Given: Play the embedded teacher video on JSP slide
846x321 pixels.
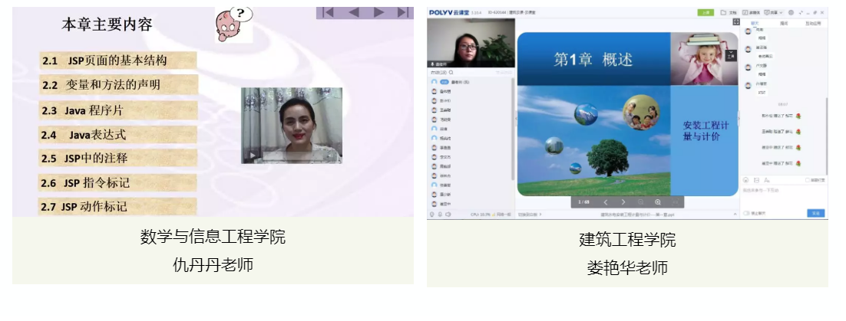Looking at the screenshot, I should (252, 156).
